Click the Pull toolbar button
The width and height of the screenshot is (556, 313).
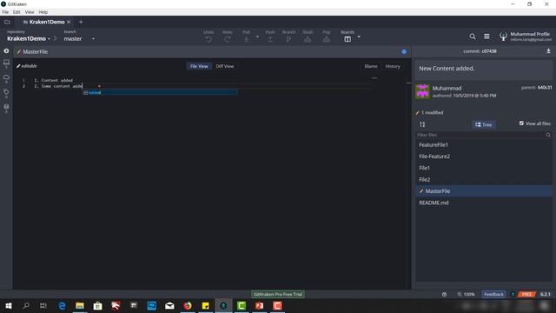coord(246,37)
